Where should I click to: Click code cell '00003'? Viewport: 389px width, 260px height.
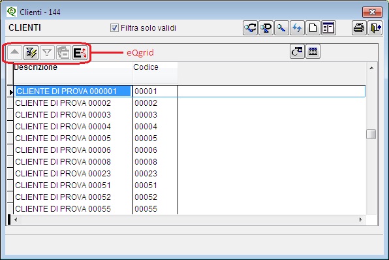click(x=155, y=115)
